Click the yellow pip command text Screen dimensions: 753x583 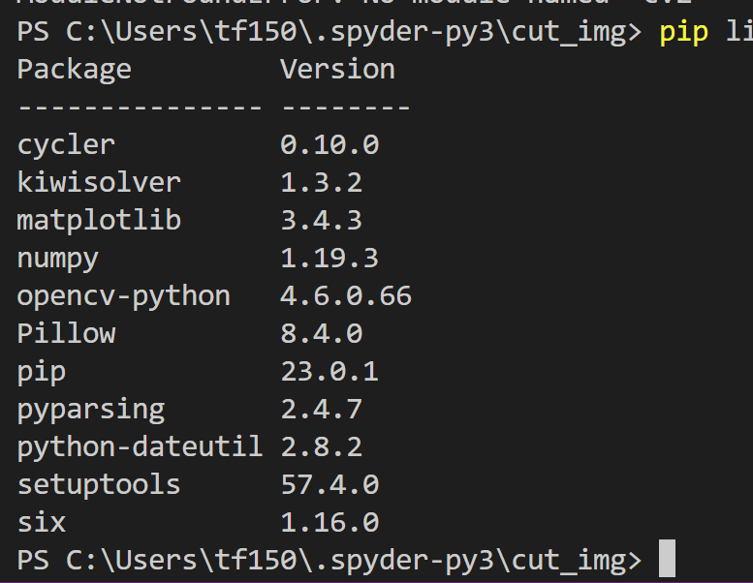[x=684, y=33]
